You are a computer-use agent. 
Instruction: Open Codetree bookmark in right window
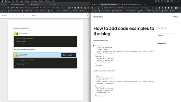pos(156,11)
